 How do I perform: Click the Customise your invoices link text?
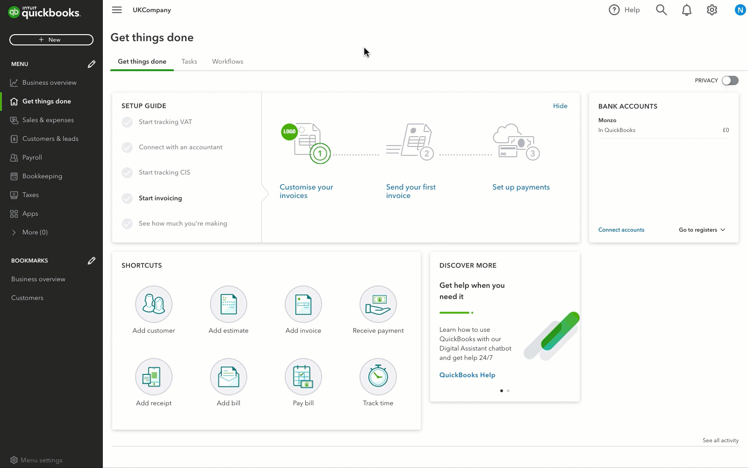point(306,191)
